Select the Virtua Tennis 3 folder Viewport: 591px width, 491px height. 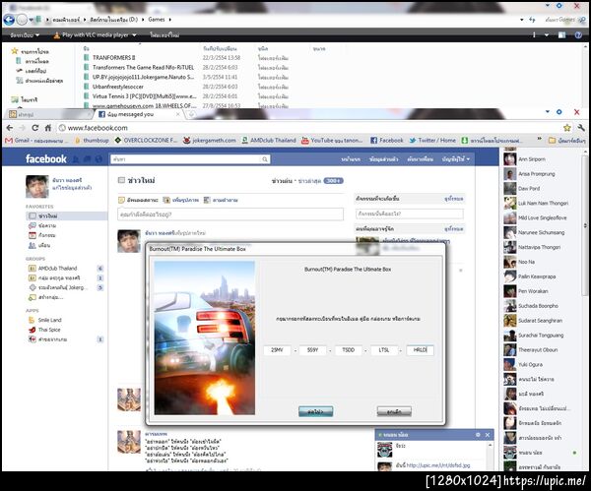pos(145,96)
